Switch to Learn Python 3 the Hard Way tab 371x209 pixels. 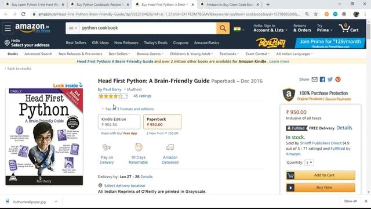[35, 5]
